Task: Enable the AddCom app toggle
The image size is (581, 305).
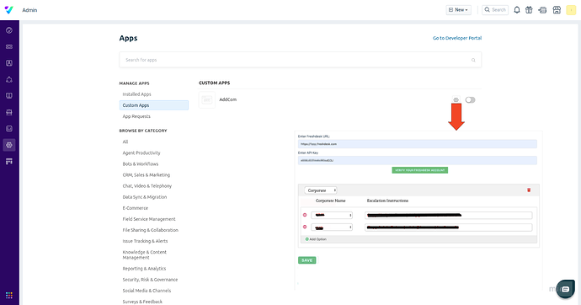Action: (470, 99)
